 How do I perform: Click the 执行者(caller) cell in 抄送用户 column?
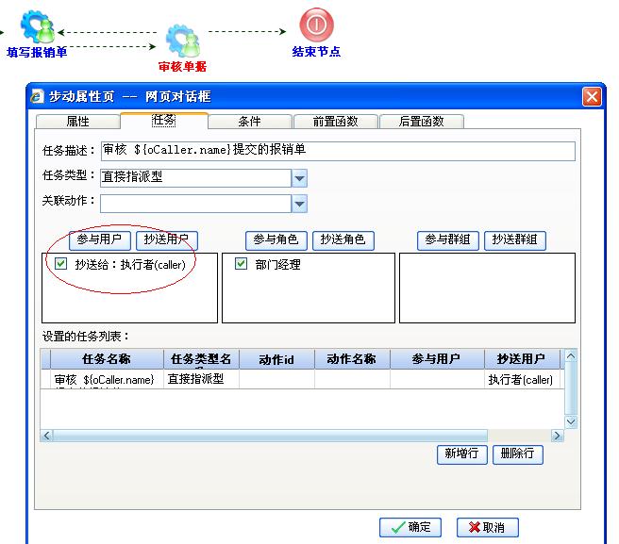(x=522, y=379)
